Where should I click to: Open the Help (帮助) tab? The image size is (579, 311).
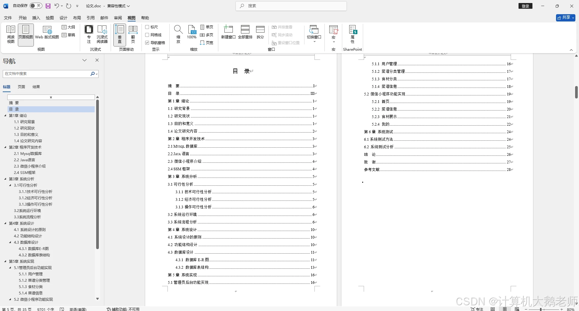(145, 18)
